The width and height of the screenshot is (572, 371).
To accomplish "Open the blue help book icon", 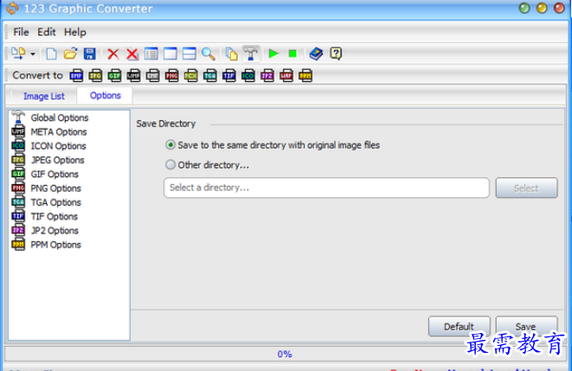I will coord(316,54).
